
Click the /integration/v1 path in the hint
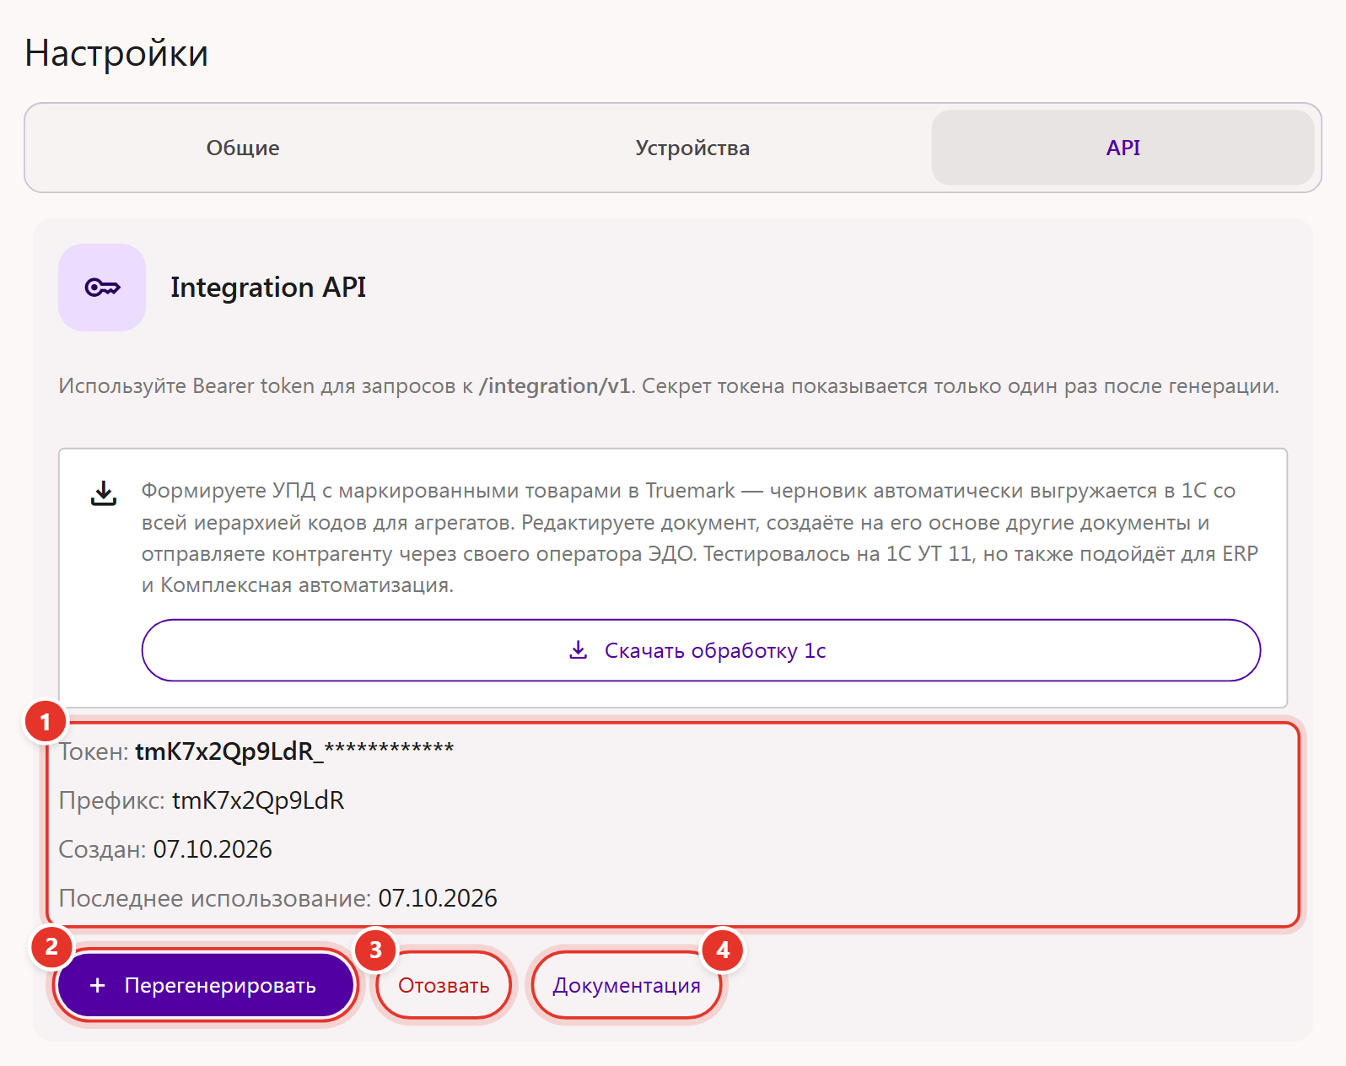coord(555,386)
